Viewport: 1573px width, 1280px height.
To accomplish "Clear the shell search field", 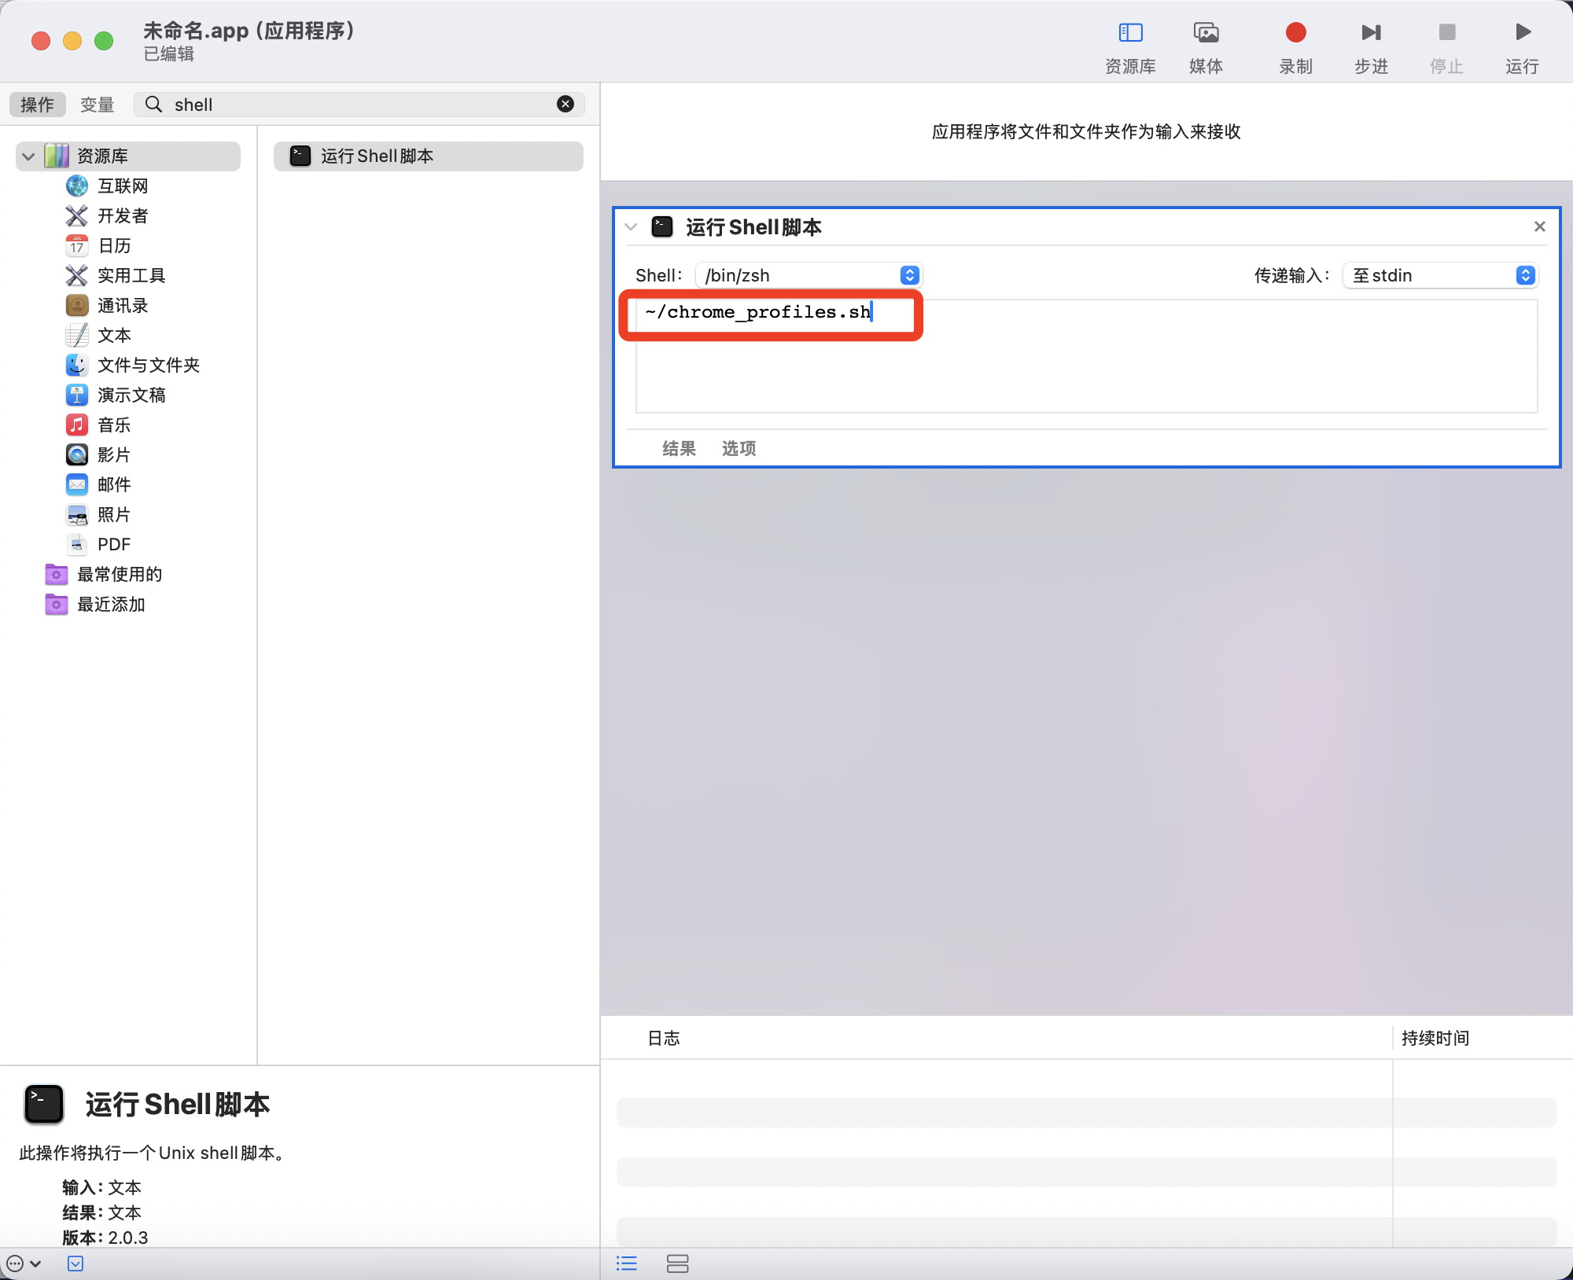I will (x=565, y=105).
